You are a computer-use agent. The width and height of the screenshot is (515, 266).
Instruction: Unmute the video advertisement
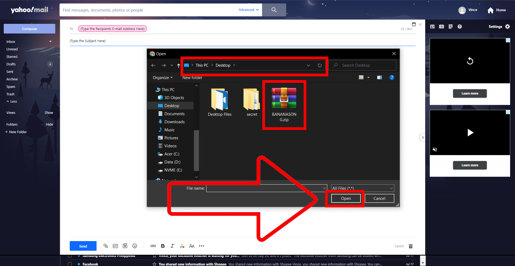435,149
